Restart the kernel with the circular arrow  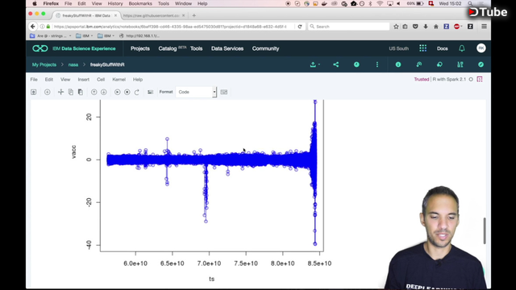(137, 92)
